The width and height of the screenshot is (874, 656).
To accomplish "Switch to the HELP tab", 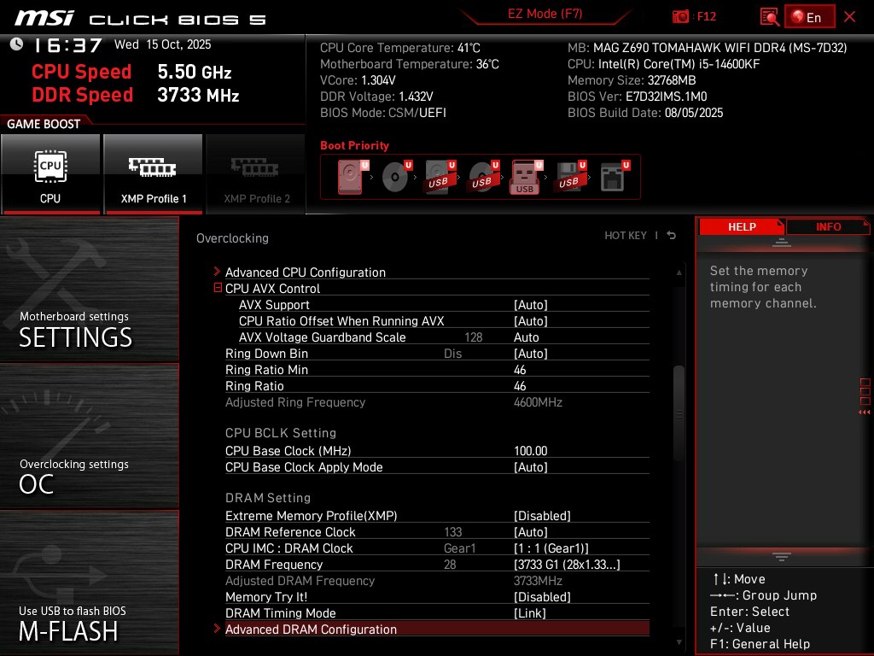I will pyautogui.click(x=742, y=227).
